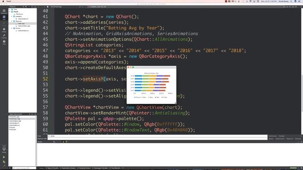Select mainwindow.ui under Forms

pos(23,30)
